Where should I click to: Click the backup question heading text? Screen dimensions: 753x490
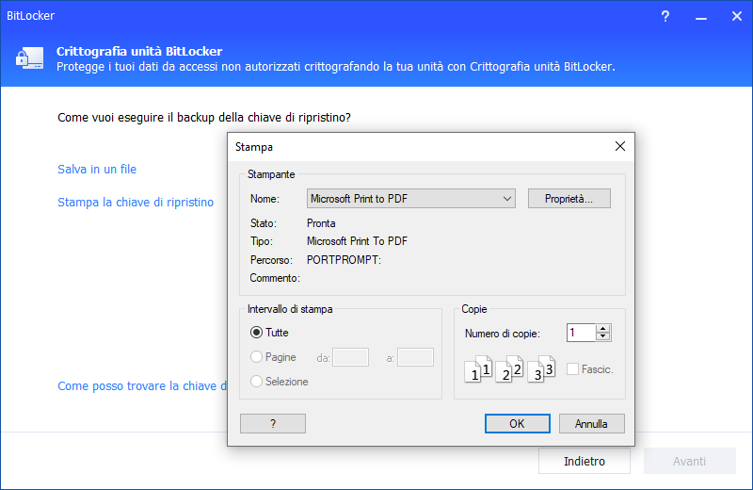click(x=204, y=118)
